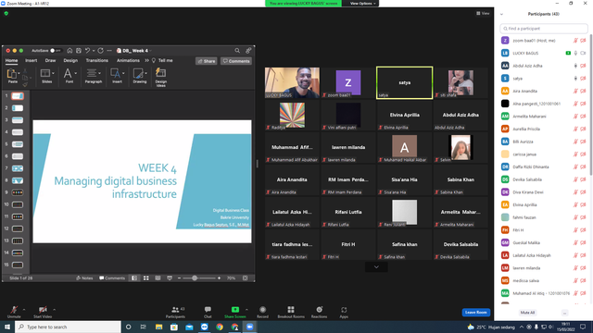The height and width of the screenshot is (333, 593).
Task: Click zoom out minus in PowerPoint
Action: [179, 278]
